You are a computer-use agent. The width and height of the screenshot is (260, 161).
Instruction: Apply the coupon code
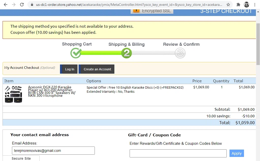pos(237,153)
